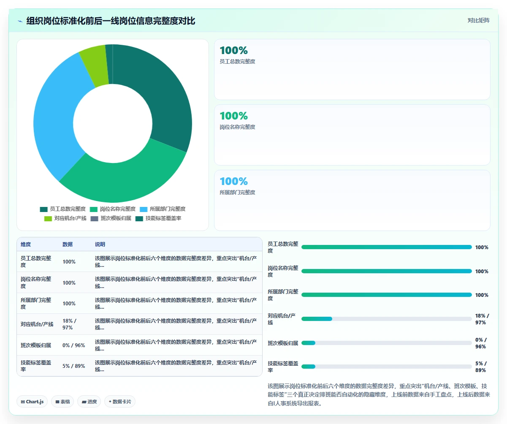This screenshot has width=507, height=424.
Task: Toggle 员工总数完整度 legend swatch
Action: (x=43, y=209)
